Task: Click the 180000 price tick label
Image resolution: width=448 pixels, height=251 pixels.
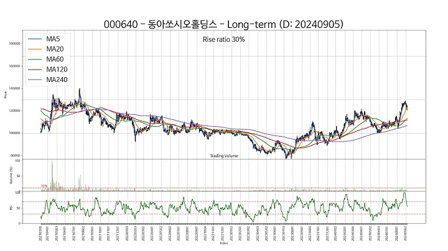Action: click(x=14, y=43)
